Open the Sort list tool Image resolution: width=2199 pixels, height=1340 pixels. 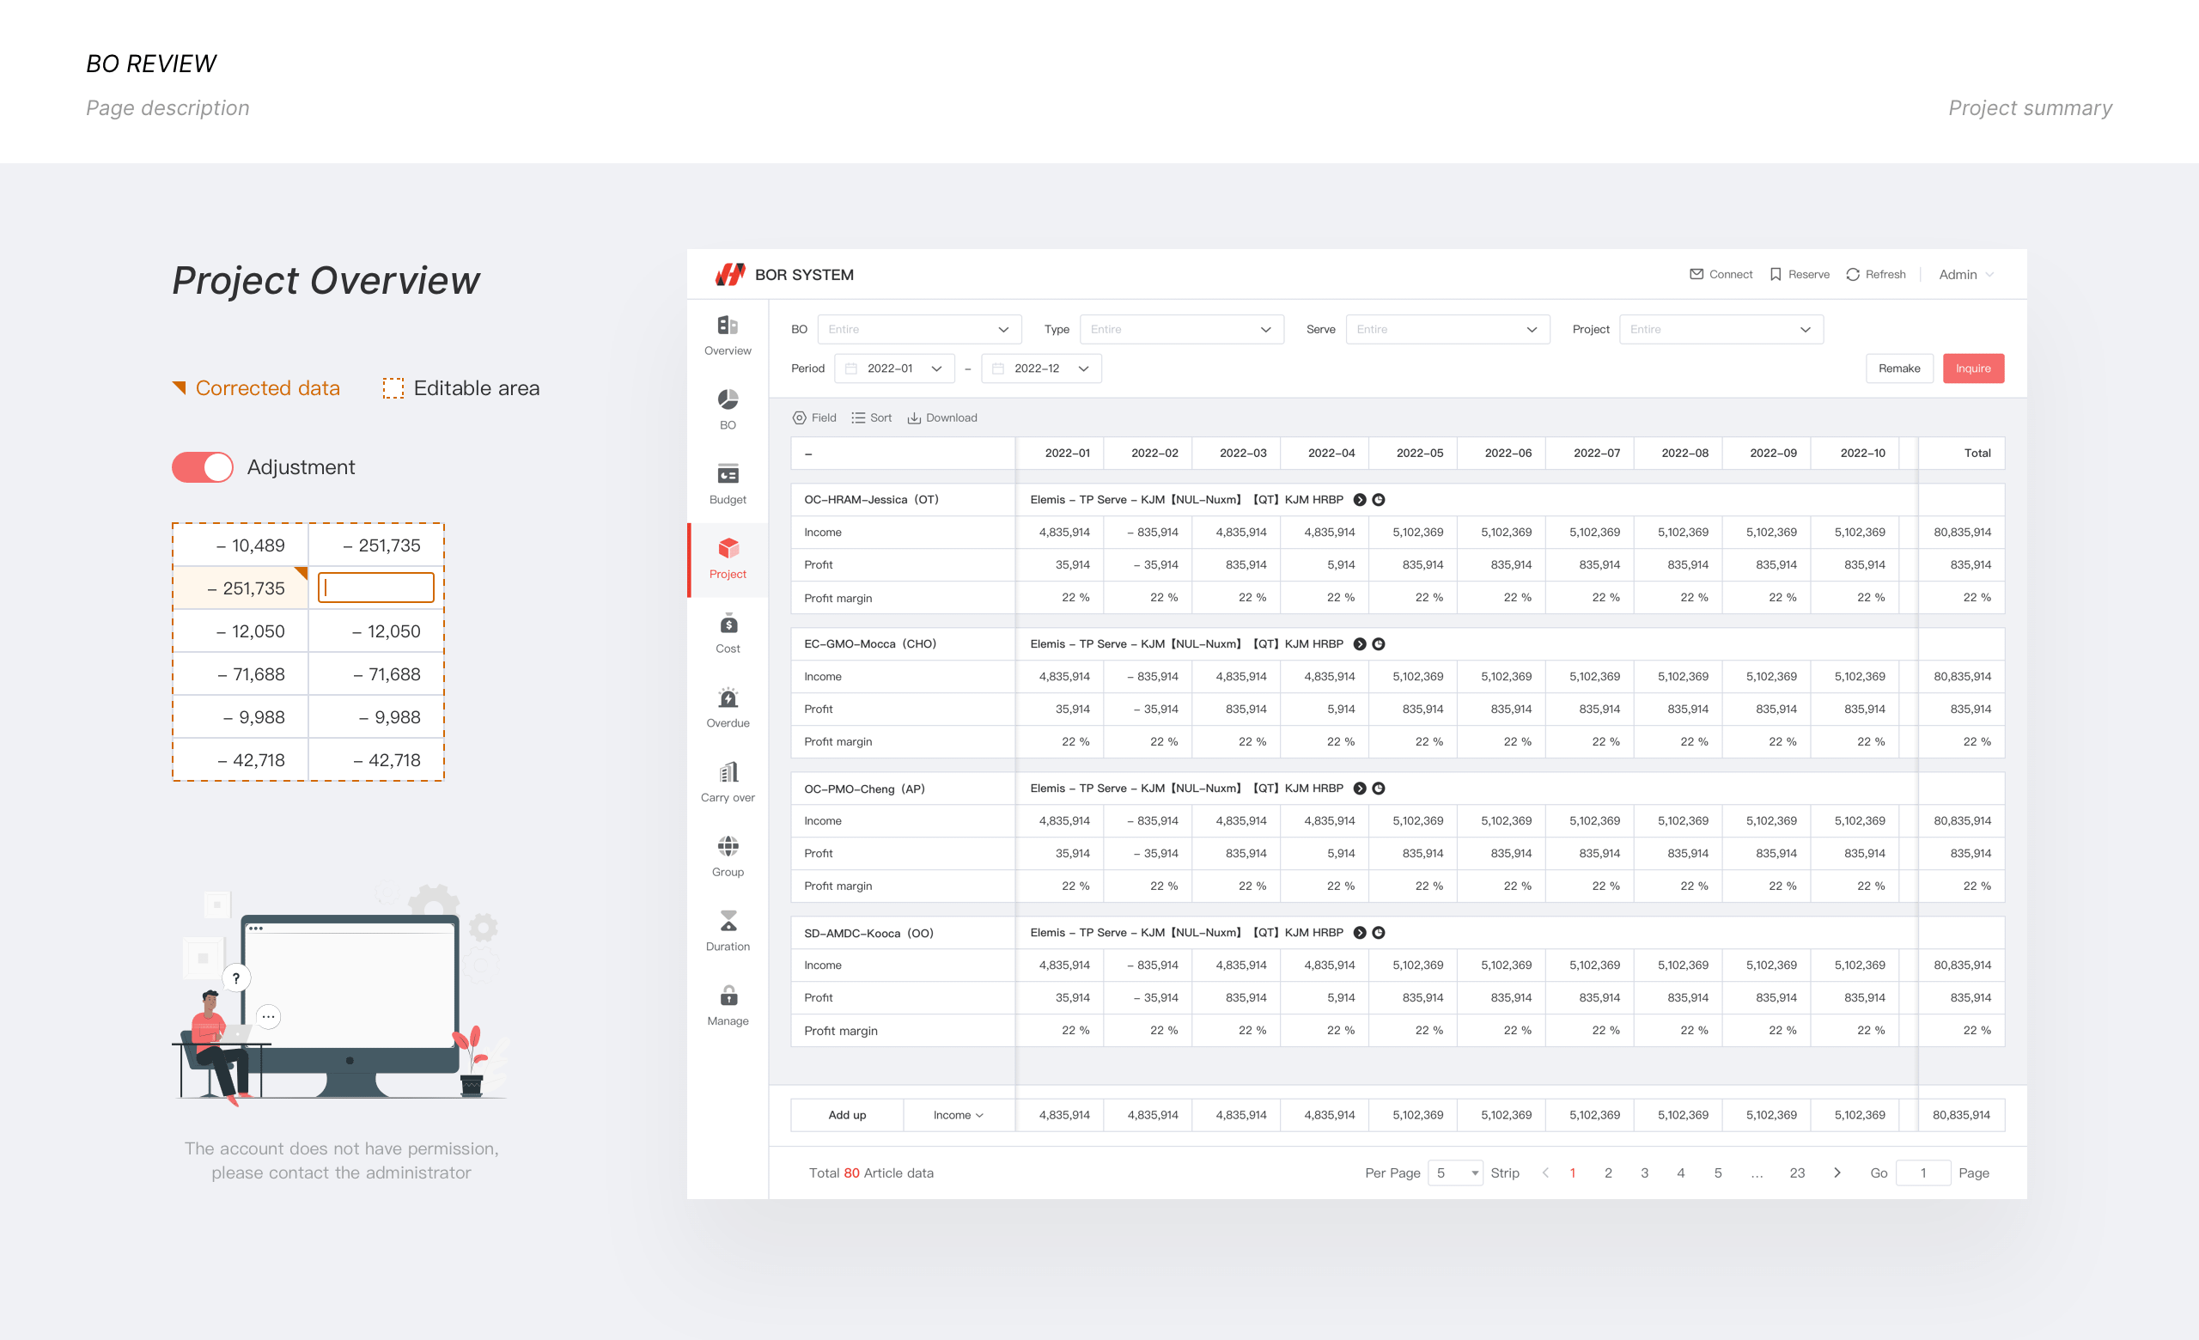(871, 417)
